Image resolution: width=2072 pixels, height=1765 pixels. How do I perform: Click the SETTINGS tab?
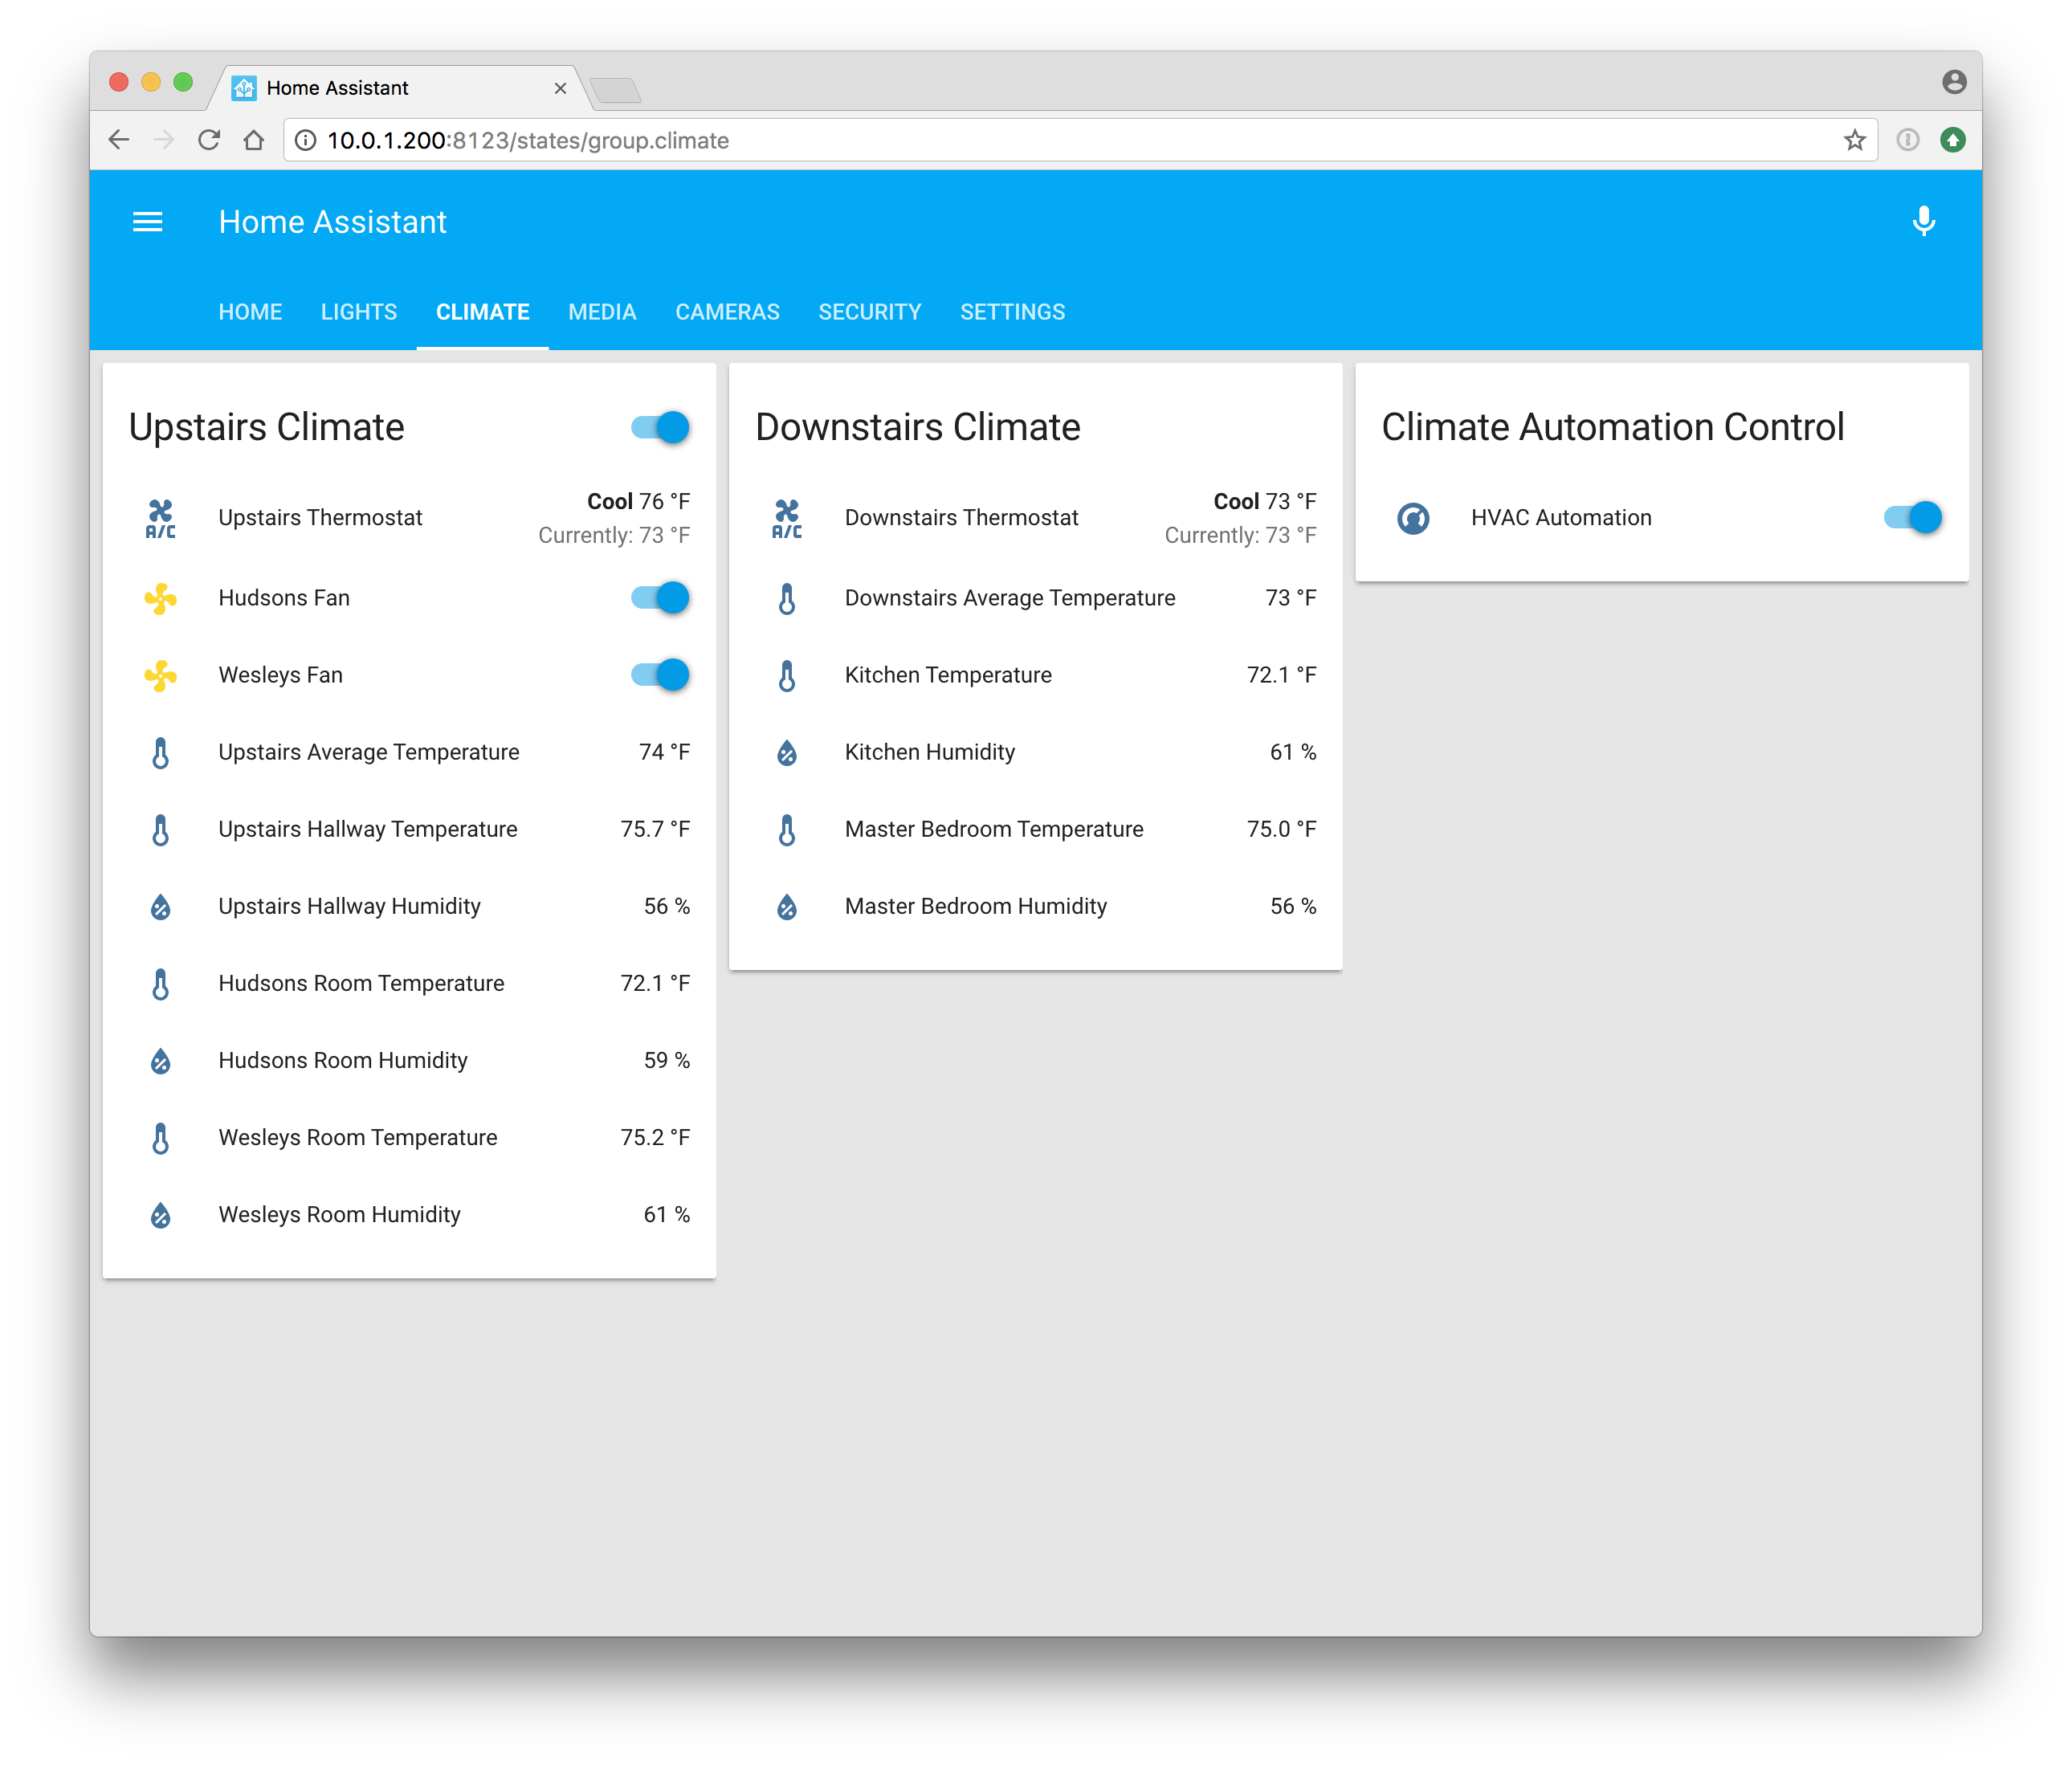pos(1013,312)
